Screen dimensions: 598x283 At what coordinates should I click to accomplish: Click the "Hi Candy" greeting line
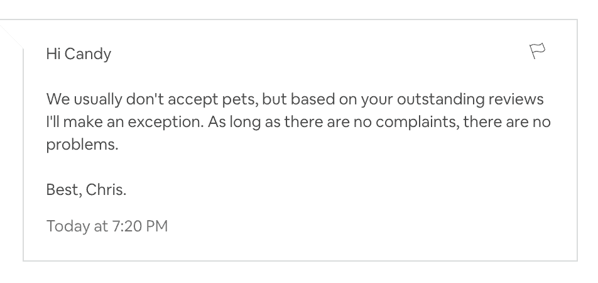point(79,54)
